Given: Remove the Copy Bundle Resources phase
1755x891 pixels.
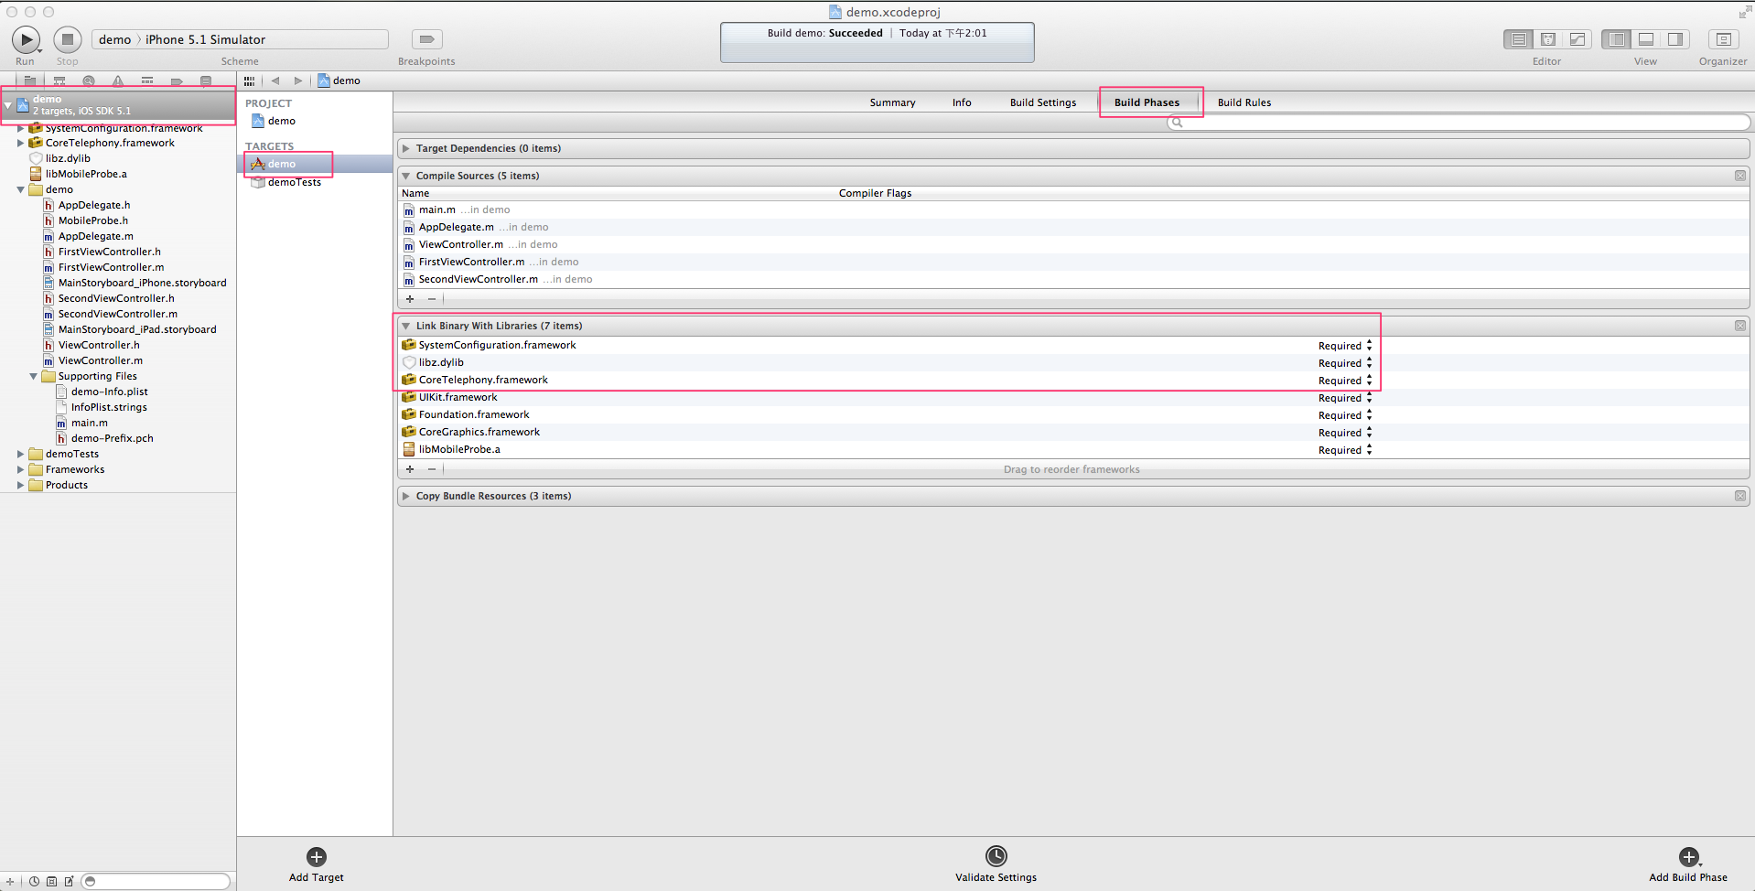Looking at the screenshot, I should coord(1740,496).
